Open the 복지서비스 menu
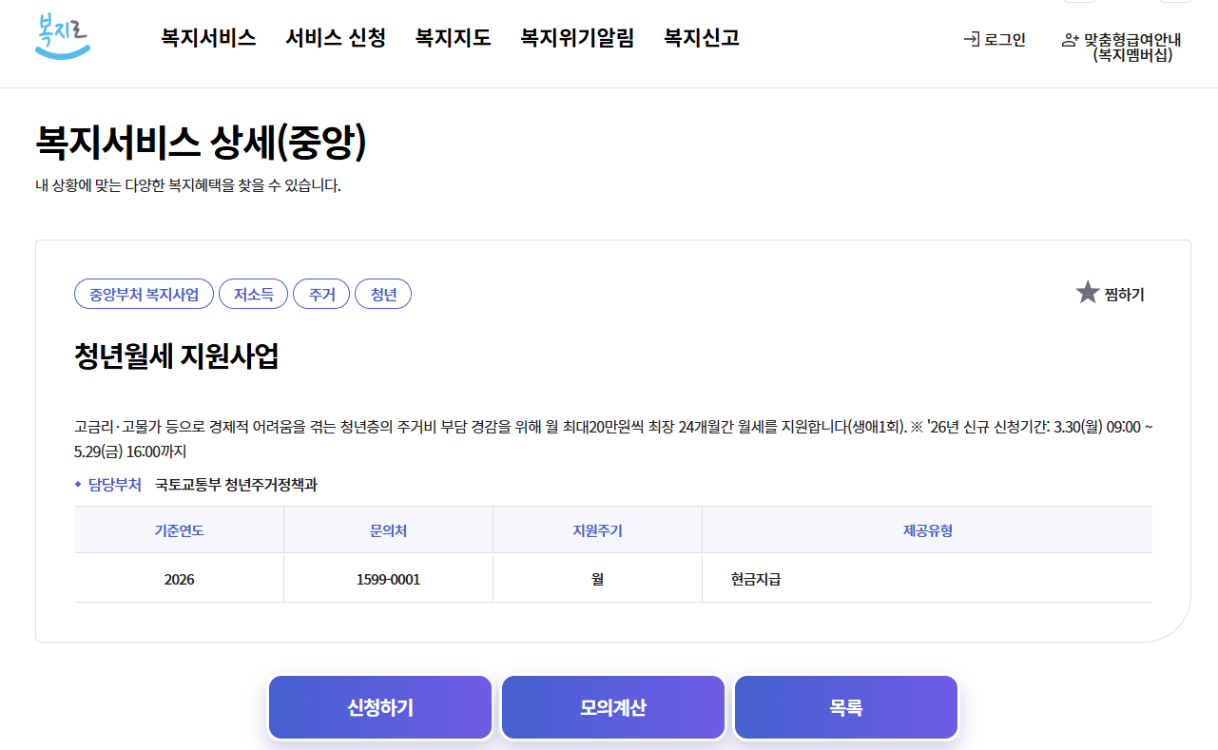1218x750 pixels. (x=208, y=38)
